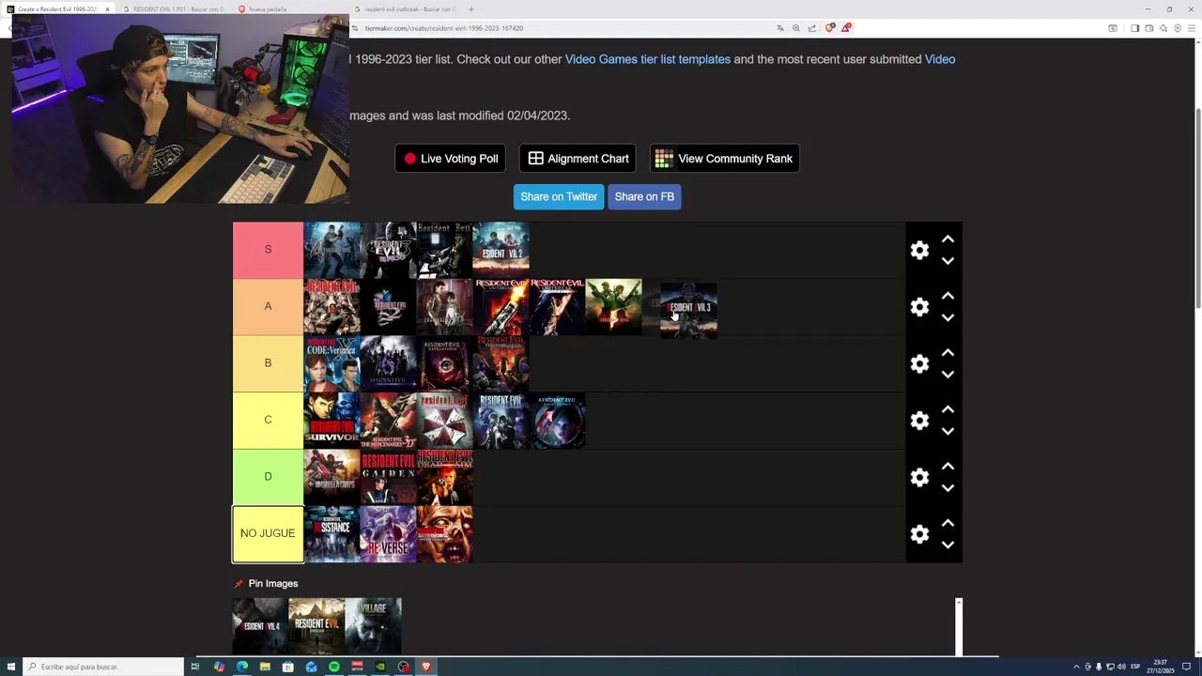Select Re:Verse thumbnail in NO JUGUE row
Image resolution: width=1202 pixels, height=676 pixels.
(388, 533)
